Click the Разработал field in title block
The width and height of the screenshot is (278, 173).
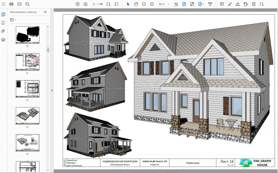point(72,160)
